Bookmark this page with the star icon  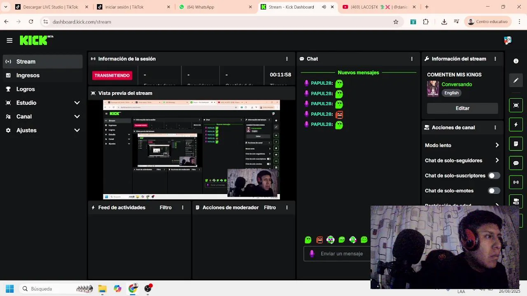pos(396,22)
